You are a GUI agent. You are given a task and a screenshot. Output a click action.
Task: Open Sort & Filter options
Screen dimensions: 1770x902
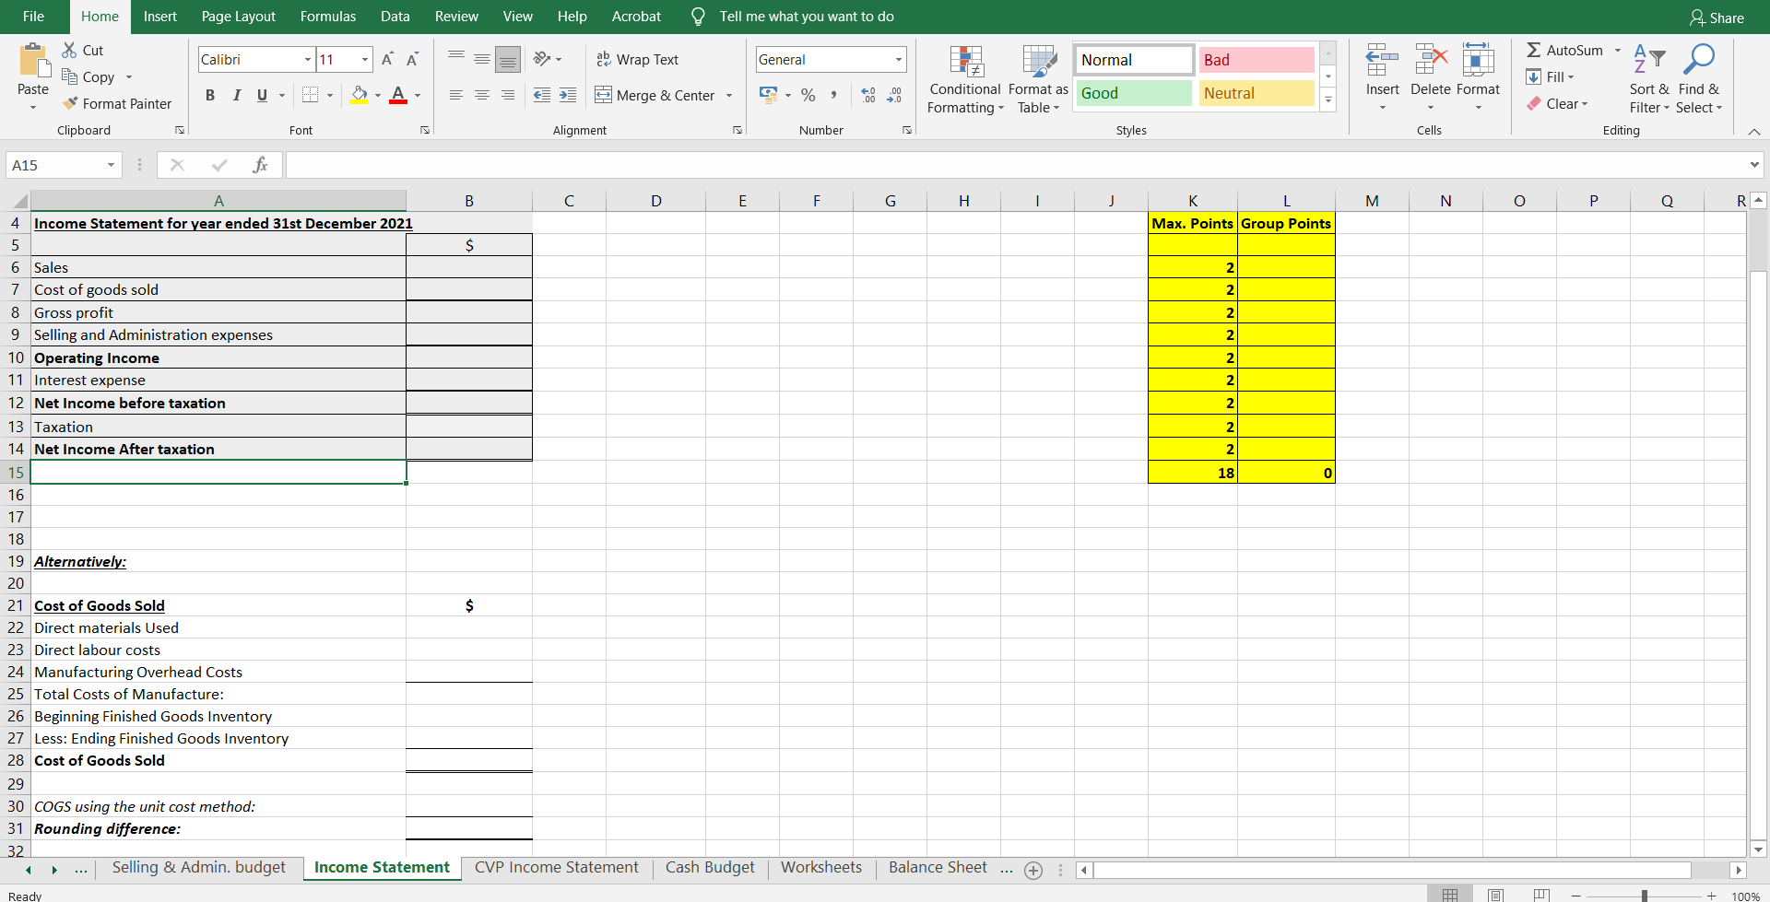tap(1648, 78)
